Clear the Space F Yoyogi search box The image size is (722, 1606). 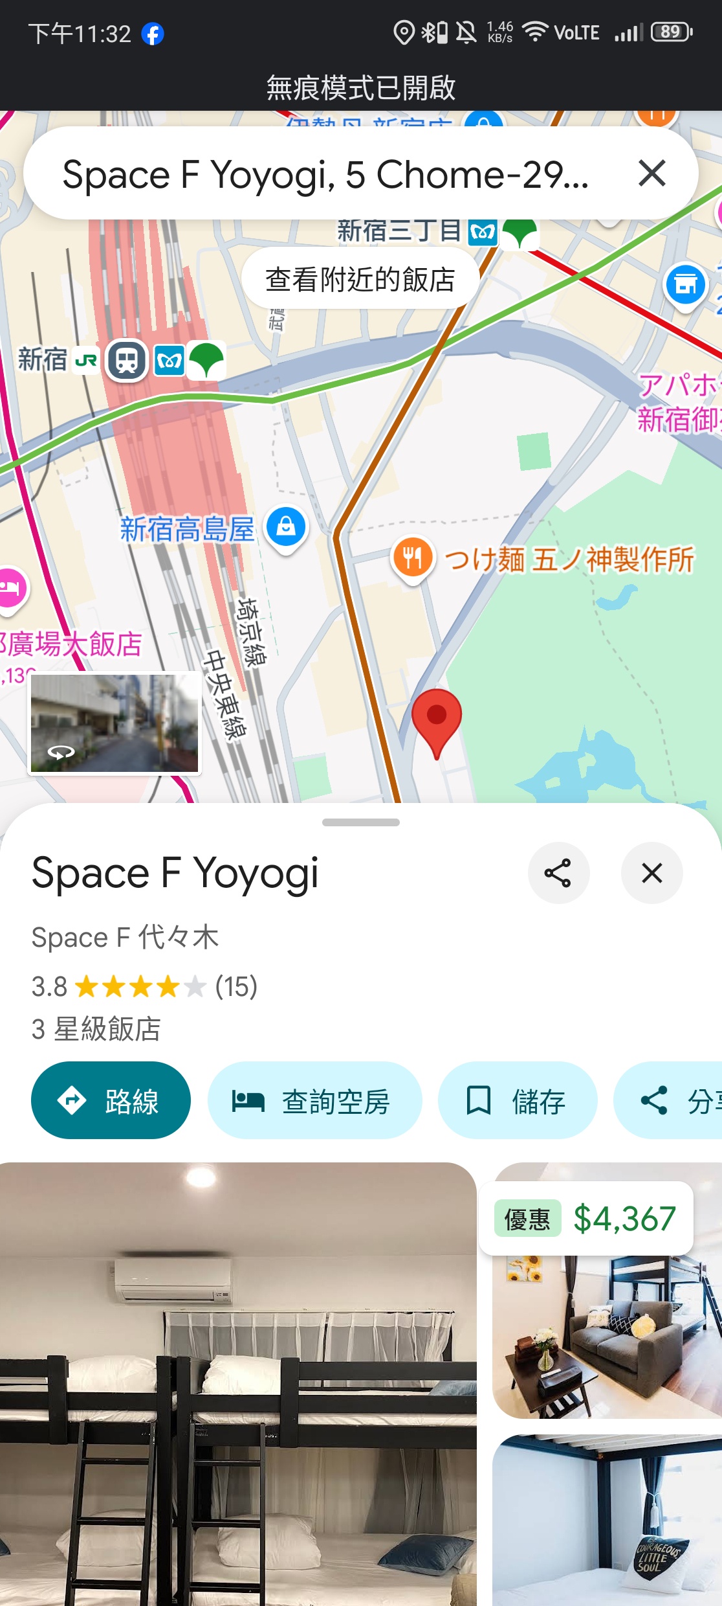tap(651, 174)
